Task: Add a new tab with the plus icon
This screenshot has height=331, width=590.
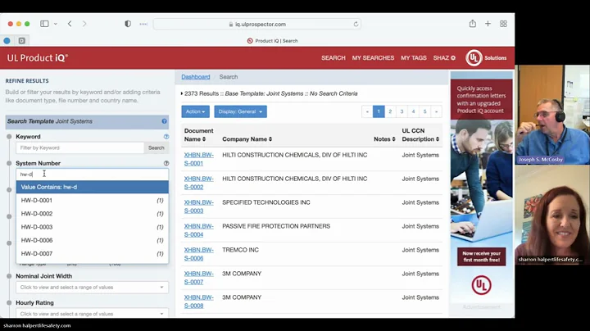Action: click(x=488, y=24)
